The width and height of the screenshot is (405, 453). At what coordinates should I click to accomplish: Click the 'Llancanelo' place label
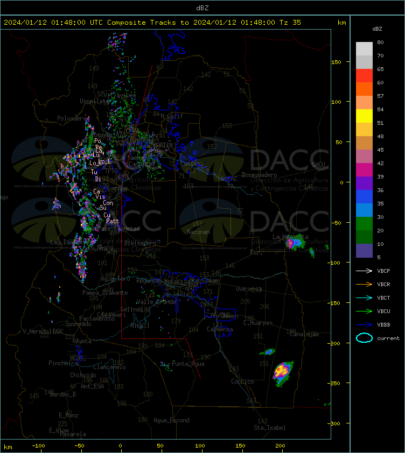click(x=109, y=367)
